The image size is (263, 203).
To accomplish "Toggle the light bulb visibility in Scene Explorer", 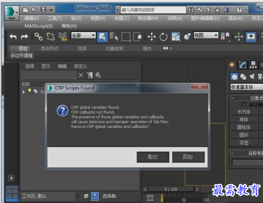I will point(30,91).
